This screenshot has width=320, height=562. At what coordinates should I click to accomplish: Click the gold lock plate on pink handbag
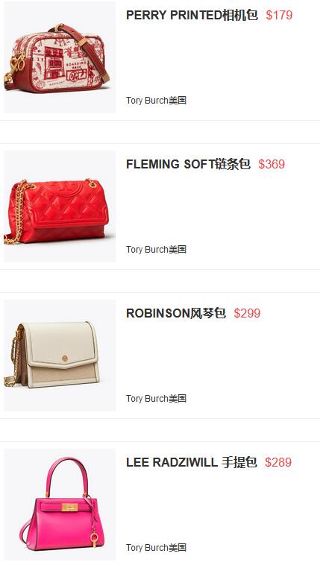68,507
